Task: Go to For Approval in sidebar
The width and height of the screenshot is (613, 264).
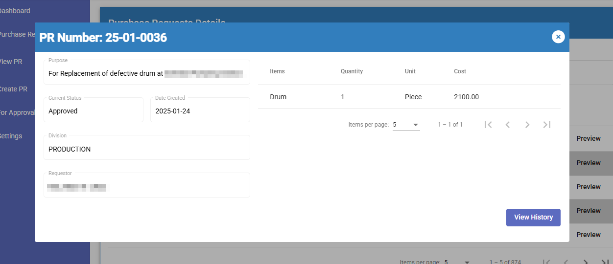Action: [17, 112]
